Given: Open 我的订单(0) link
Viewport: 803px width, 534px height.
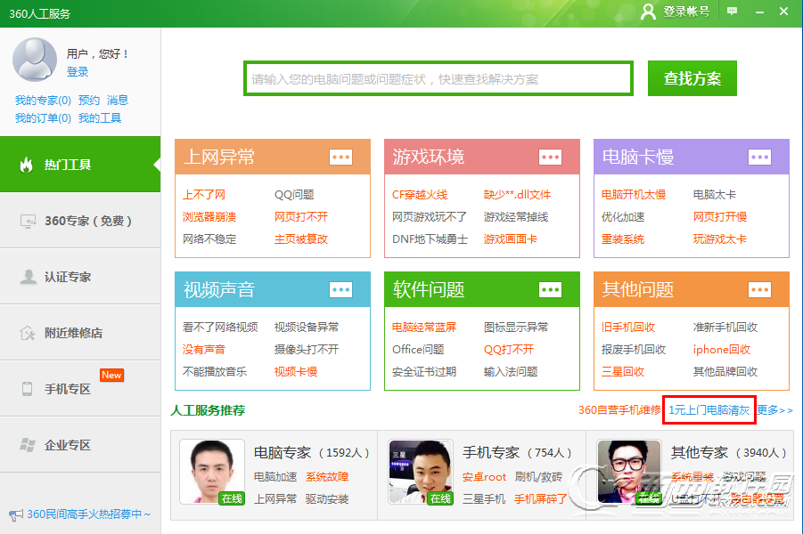Looking at the screenshot, I should click(x=43, y=118).
